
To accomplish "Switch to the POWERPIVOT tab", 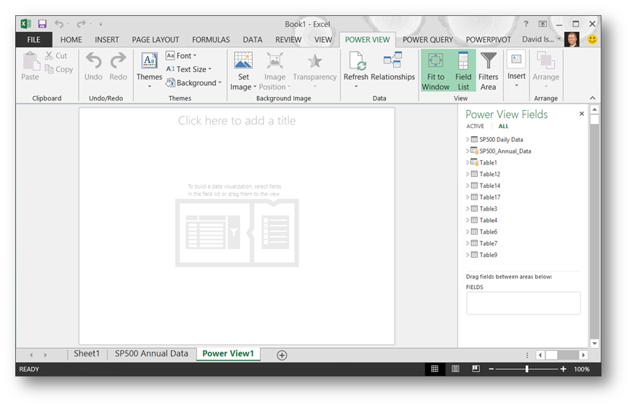I will (x=488, y=39).
